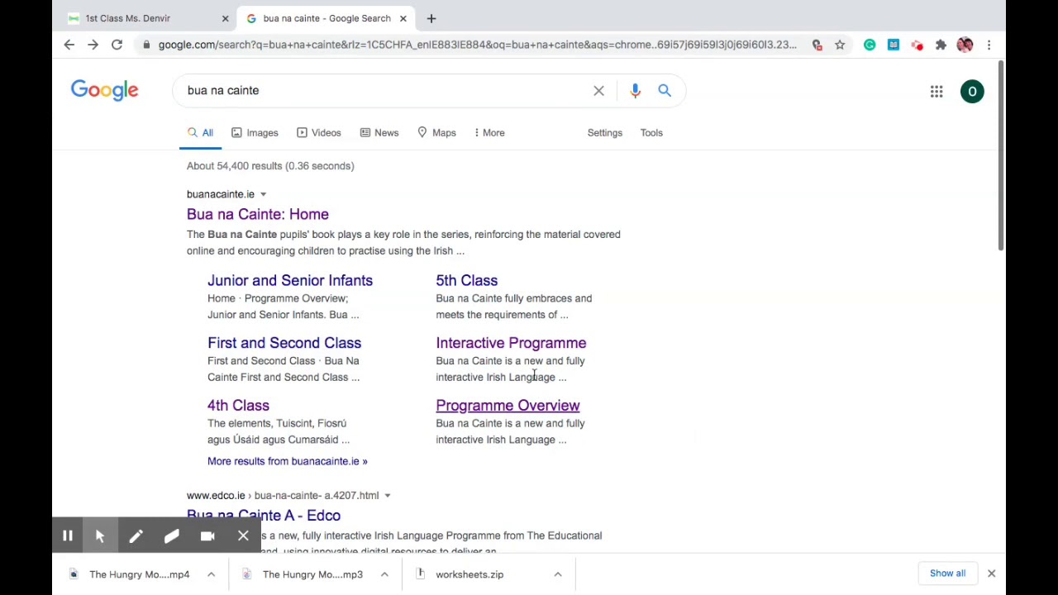1058x595 pixels.
Task: Open Junior and Senior Infants link
Action: click(x=290, y=281)
